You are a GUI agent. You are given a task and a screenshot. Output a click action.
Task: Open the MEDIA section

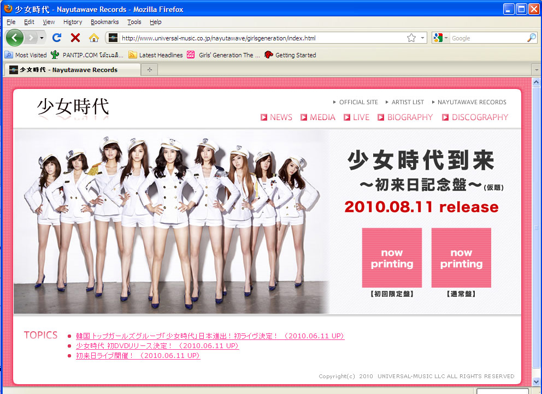pos(318,117)
